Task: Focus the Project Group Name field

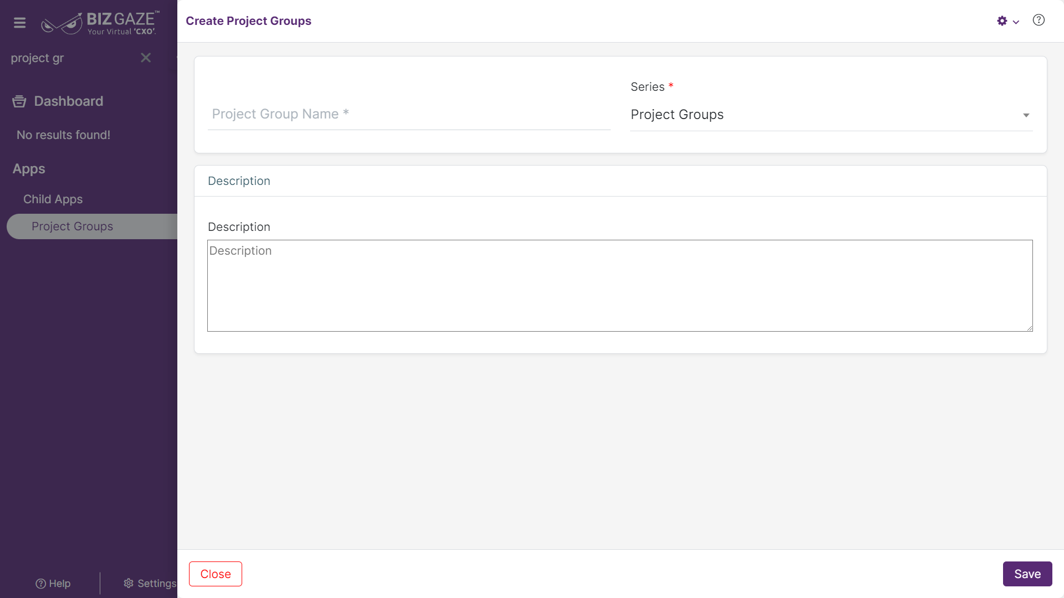Action: 409,114
